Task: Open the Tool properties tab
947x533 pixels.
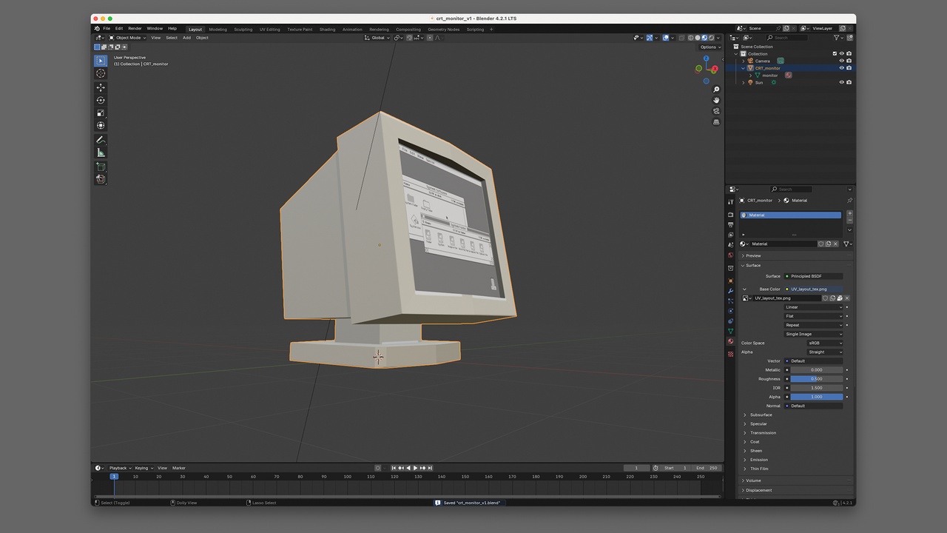Action: pyautogui.click(x=730, y=202)
